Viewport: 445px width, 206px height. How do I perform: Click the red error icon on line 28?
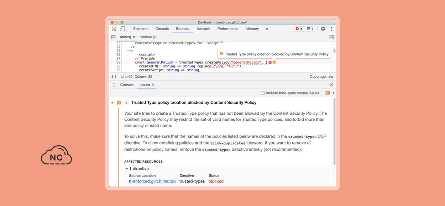pos(270,63)
